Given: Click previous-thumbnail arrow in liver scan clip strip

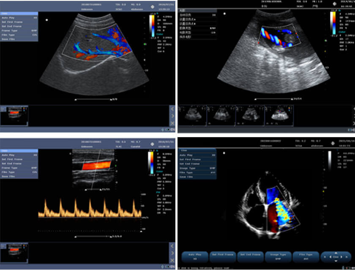Looking at the screenshot, I should (172, 109).
